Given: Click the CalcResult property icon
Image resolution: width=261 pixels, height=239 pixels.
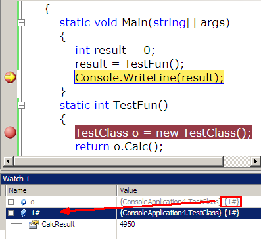Looking at the screenshot, I should (x=34, y=225).
